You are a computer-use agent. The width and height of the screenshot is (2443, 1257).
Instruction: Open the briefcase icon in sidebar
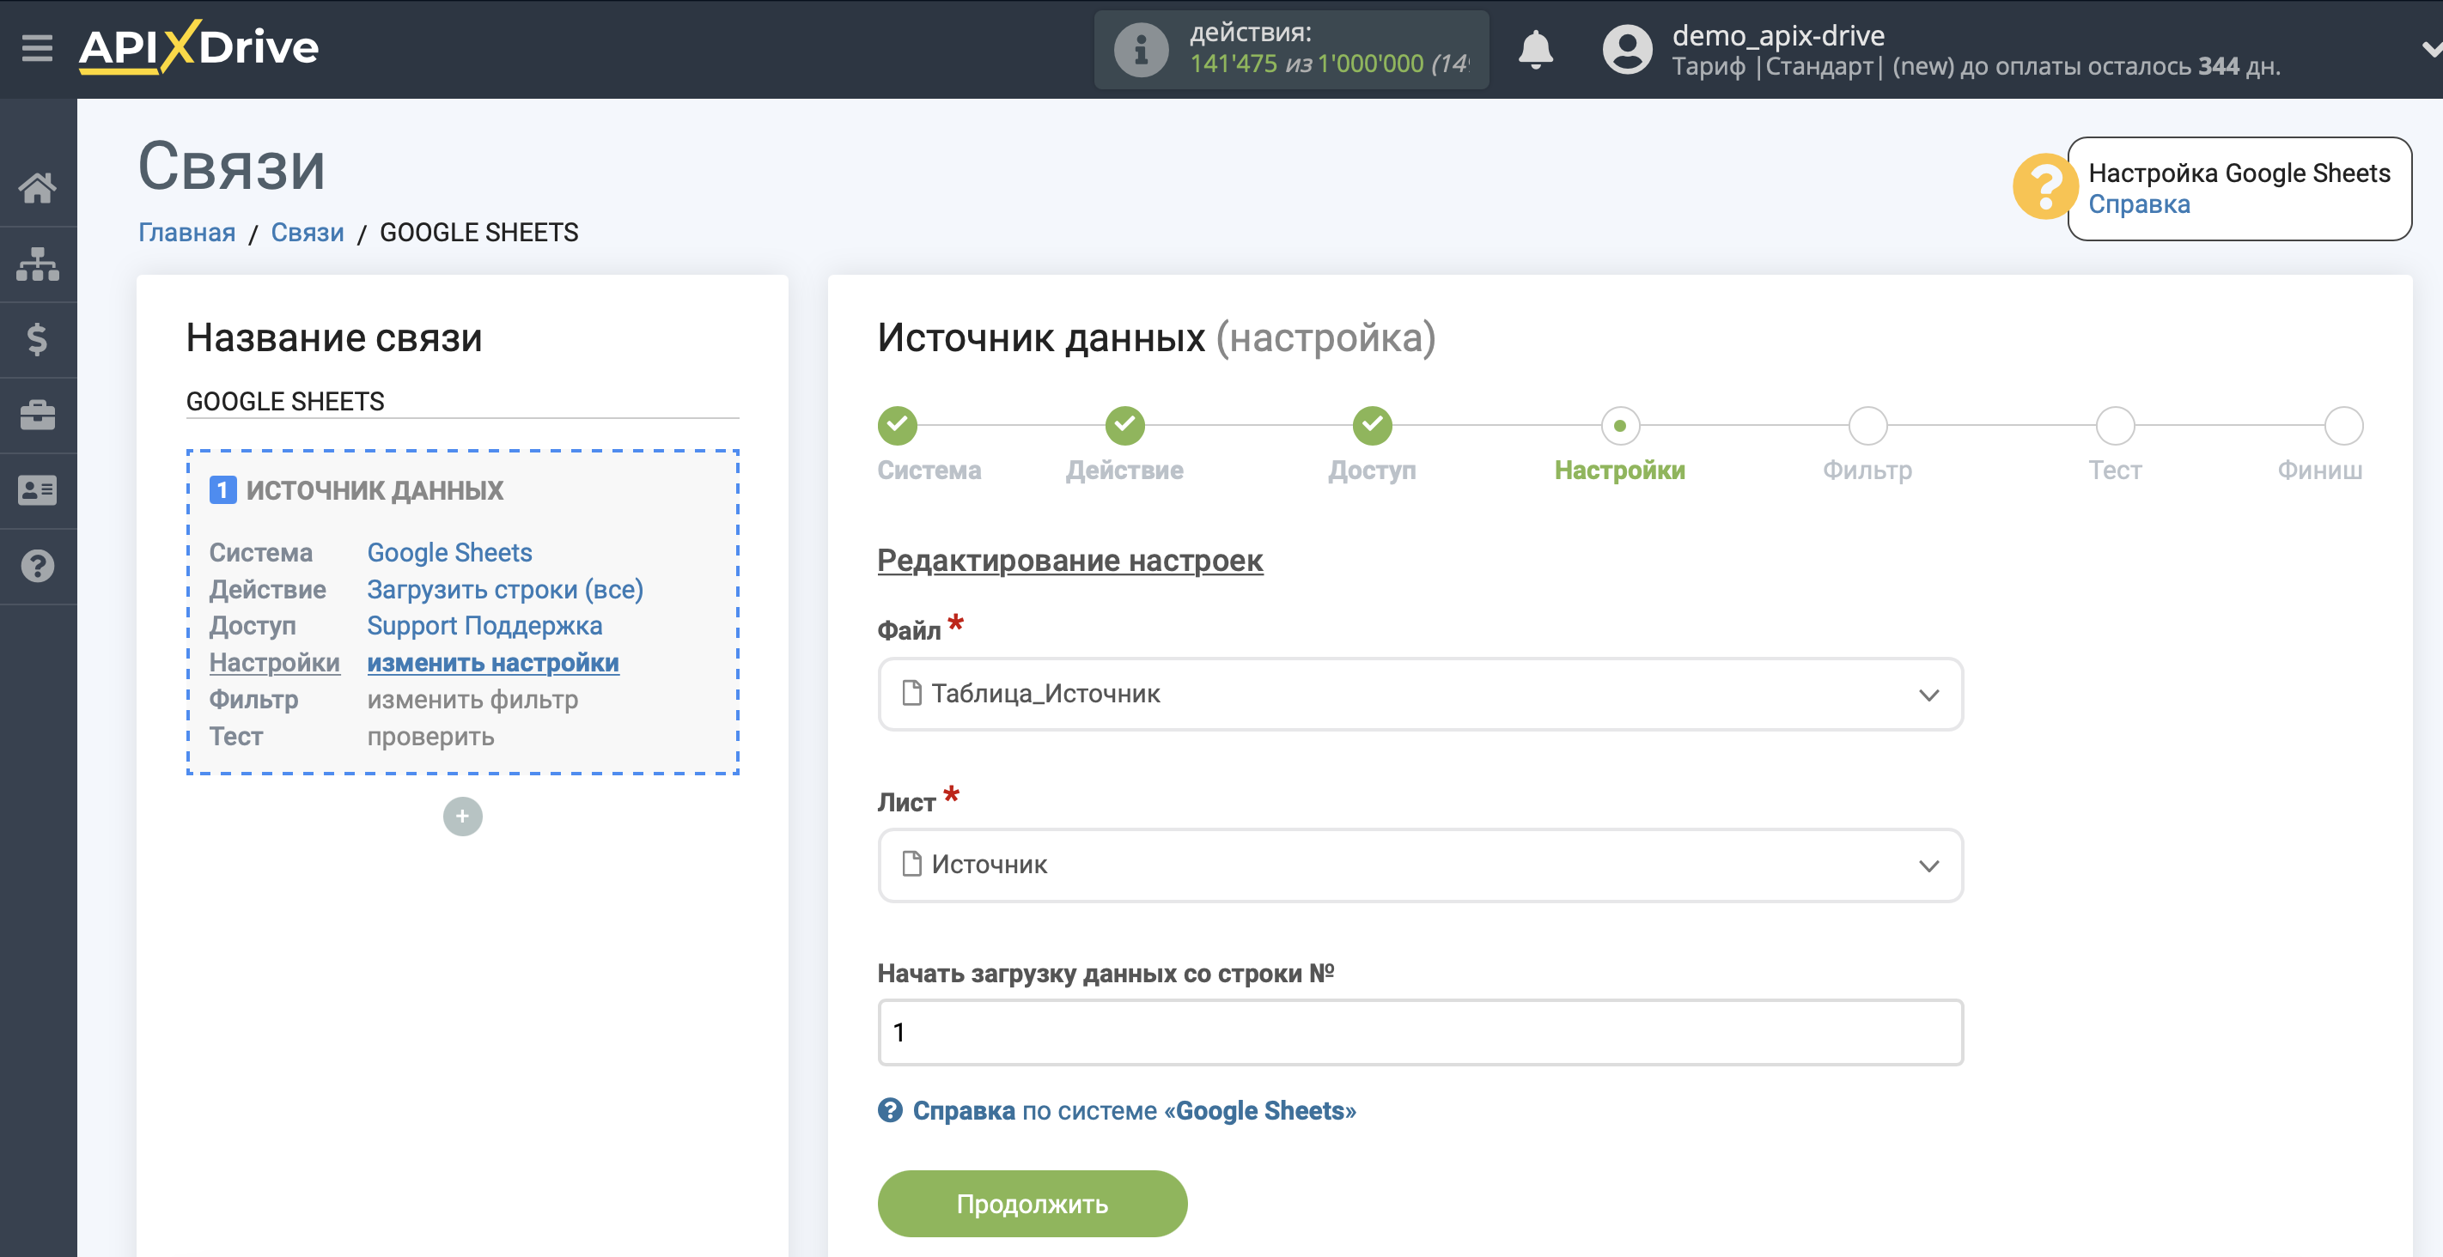click(x=37, y=416)
